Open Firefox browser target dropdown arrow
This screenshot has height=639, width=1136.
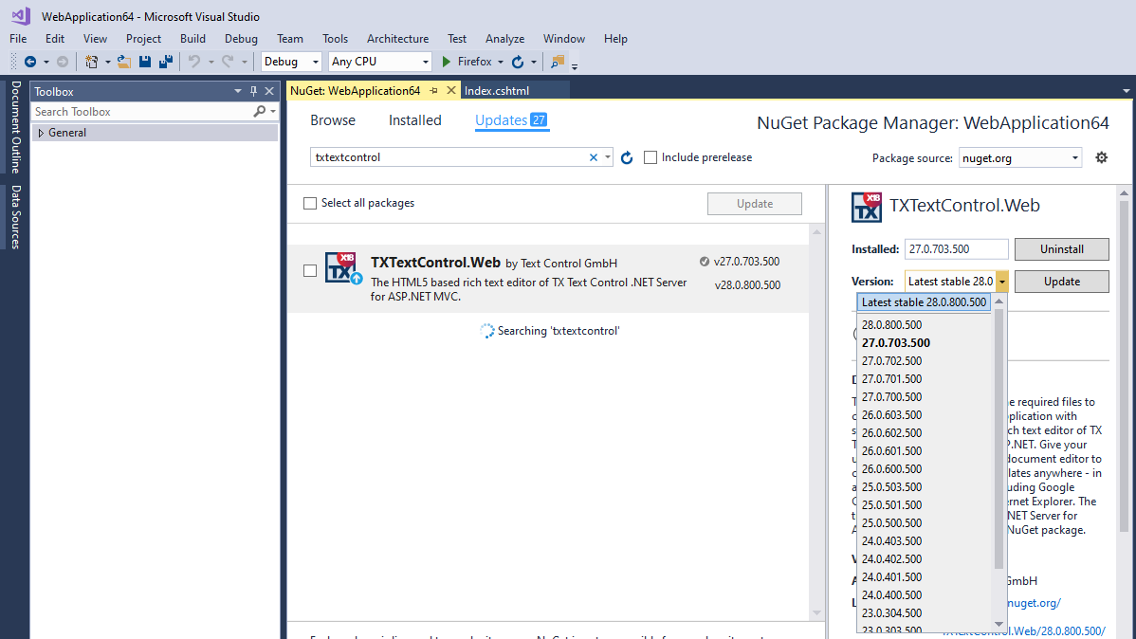point(501,63)
